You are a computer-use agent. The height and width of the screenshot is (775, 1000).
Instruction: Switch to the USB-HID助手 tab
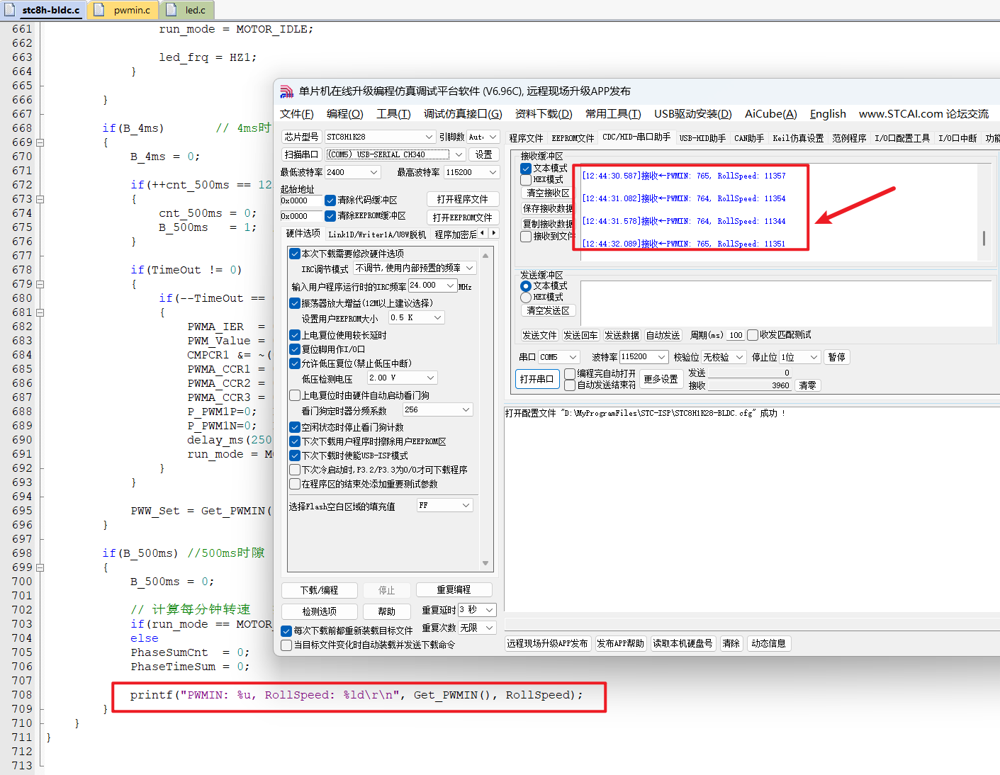702,138
